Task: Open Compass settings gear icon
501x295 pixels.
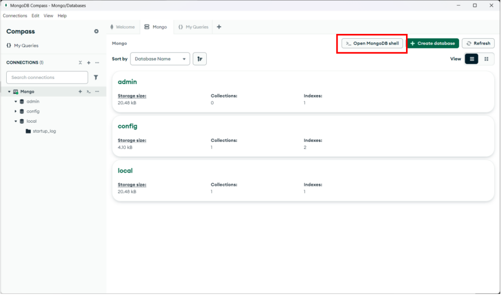Action: coord(96,31)
